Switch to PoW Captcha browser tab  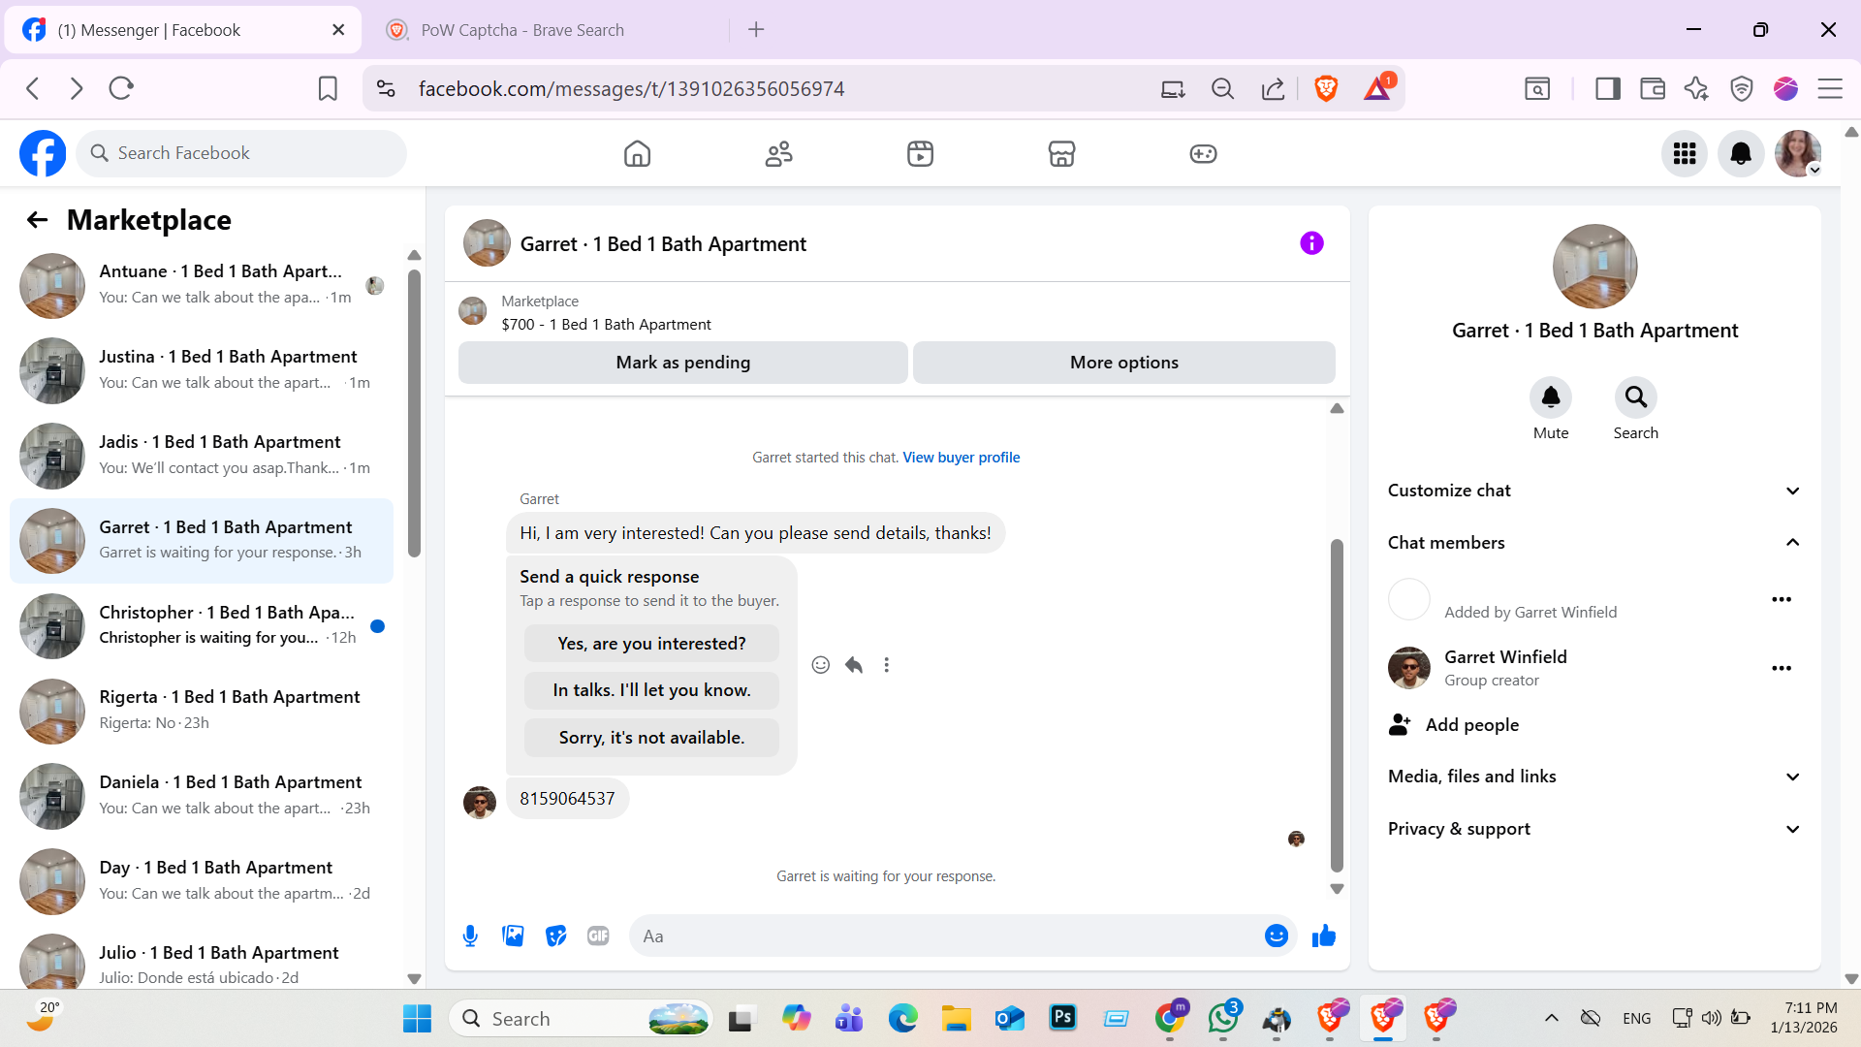click(x=522, y=30)
